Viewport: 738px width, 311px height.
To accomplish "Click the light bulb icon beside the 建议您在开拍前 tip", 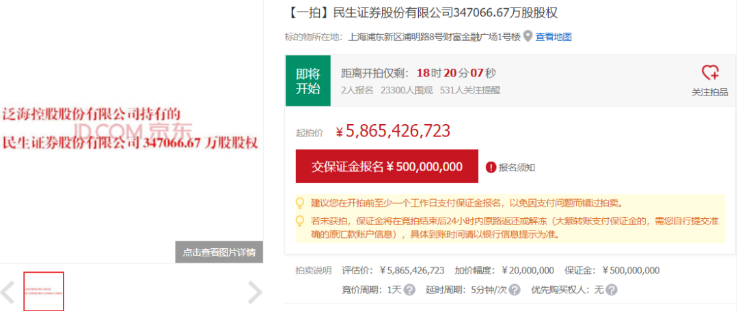I will coord(299,203).
